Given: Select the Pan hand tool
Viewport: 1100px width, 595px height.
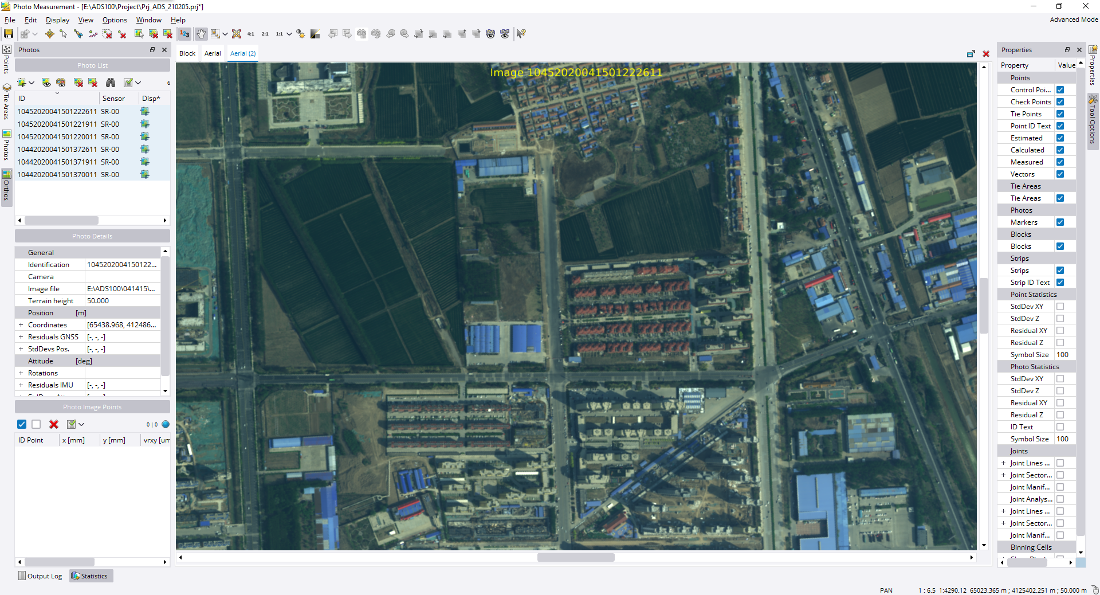Looking at the screenshot, I should click(201, 34).
